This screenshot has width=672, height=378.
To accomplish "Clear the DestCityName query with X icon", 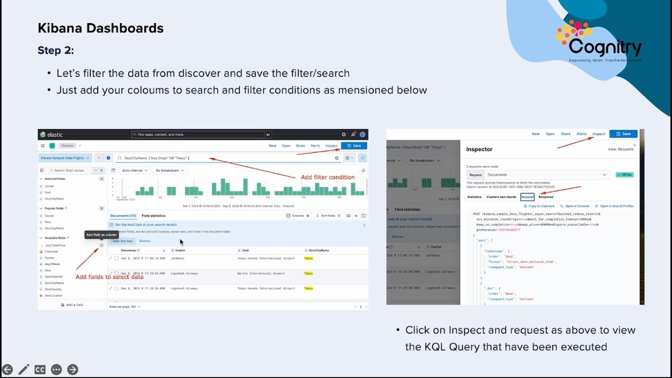I will pos(337,158).
